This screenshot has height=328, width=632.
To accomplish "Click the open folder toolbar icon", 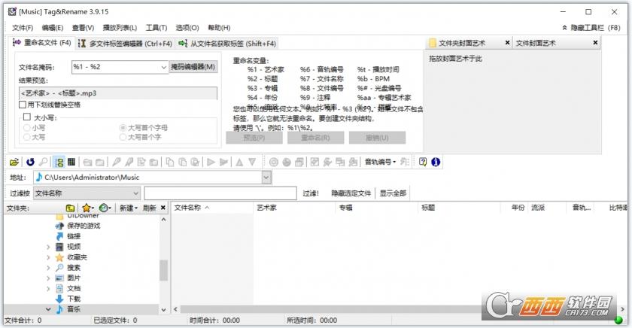I will point(14,162).
